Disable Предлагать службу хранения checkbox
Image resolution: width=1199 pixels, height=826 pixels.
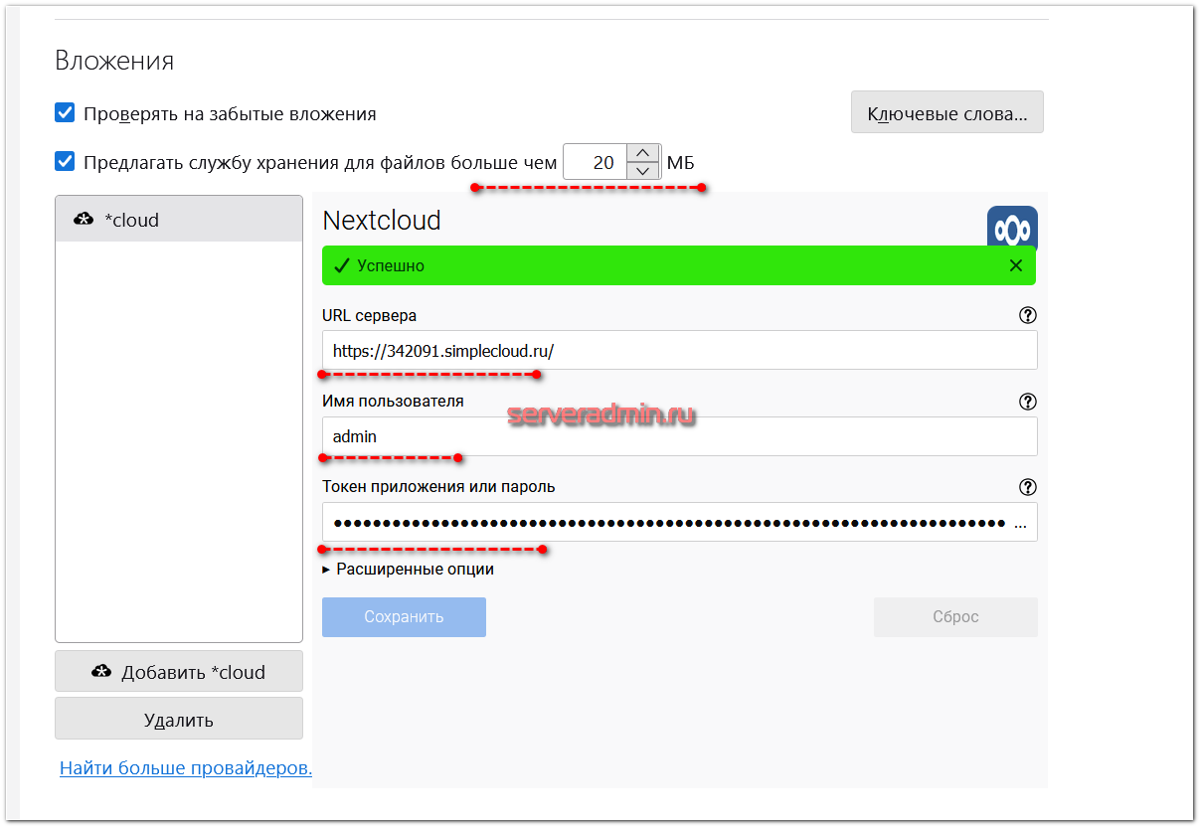pos(65,161)
